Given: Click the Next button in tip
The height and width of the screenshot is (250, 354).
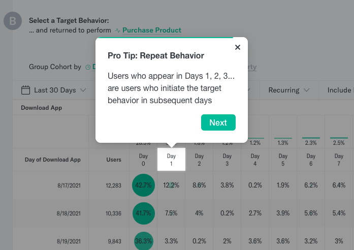Looking at the screenshot, I should click(218, 122).
